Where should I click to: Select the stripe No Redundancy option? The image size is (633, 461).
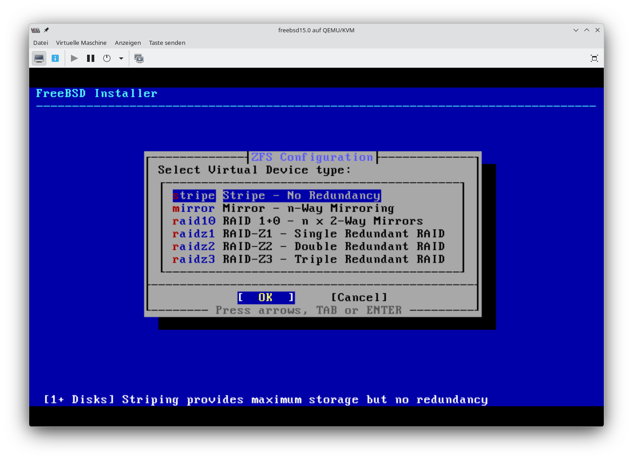(277, 196)
